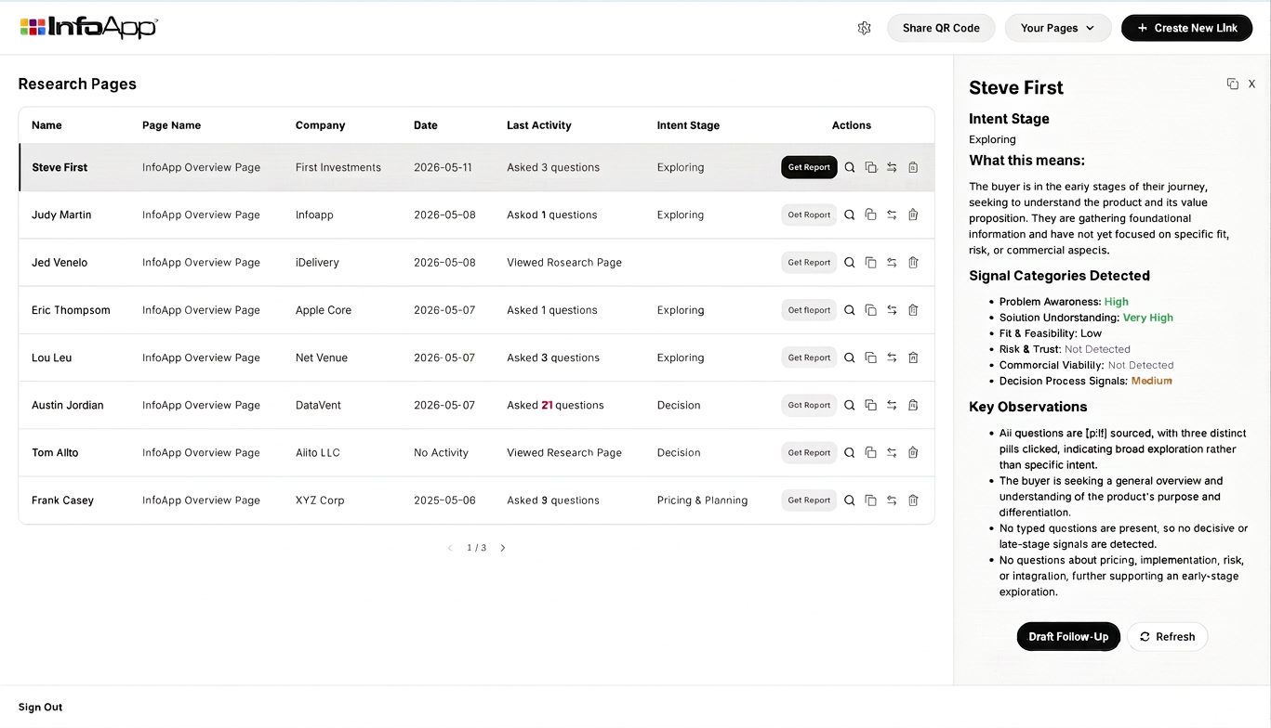Click the InfoApp logo
1271x728 pixels.
pos(88,27)
